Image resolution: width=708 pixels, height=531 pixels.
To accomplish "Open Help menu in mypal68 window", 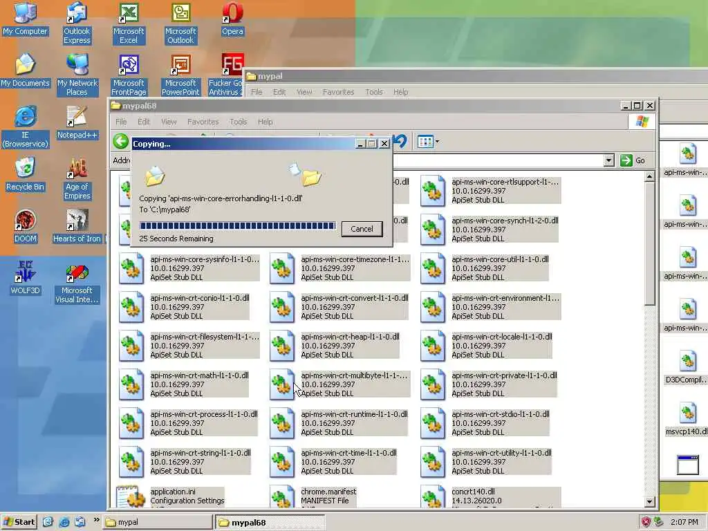I will (x=265, y=122).
